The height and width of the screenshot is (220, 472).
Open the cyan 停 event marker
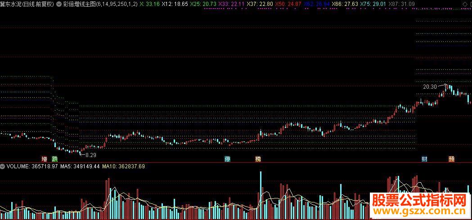228,159
